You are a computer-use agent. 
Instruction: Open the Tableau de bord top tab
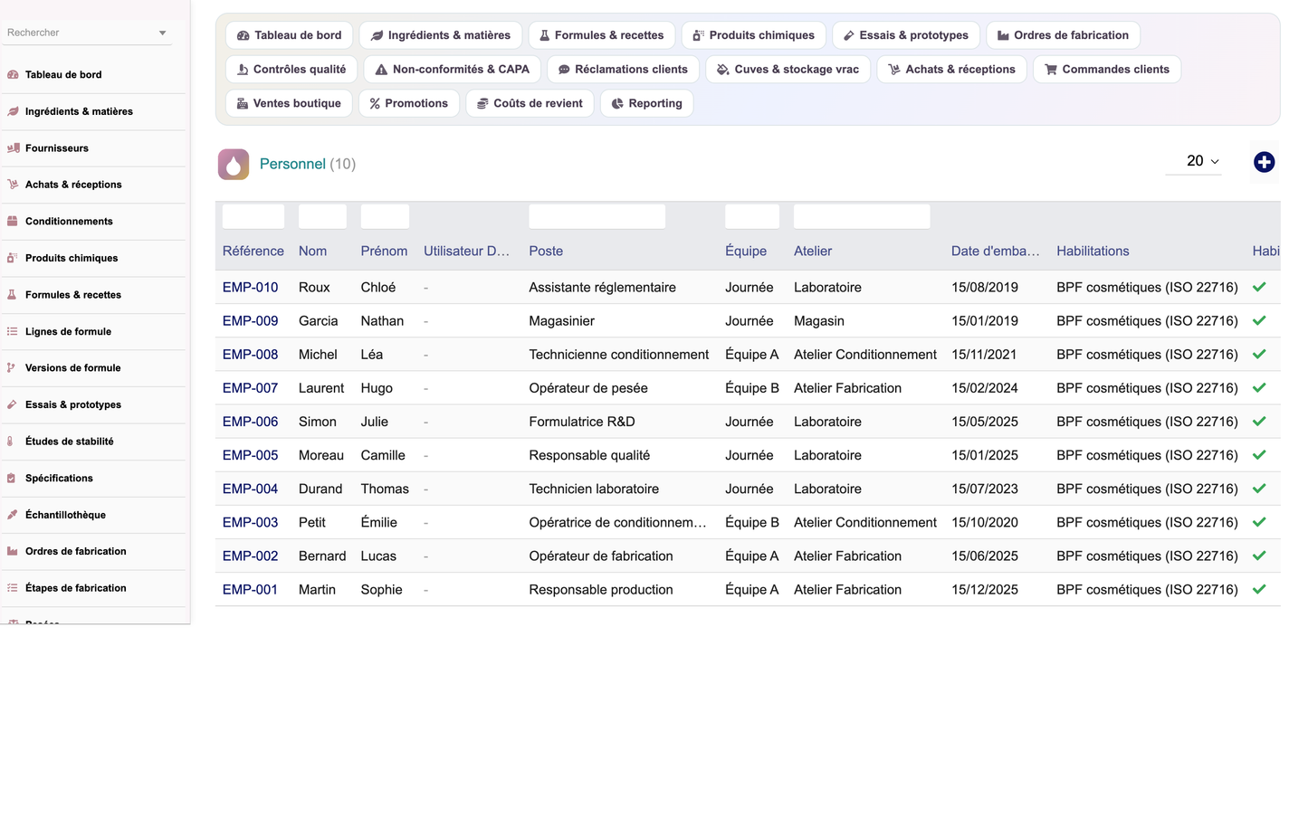(x=290, y=35)
